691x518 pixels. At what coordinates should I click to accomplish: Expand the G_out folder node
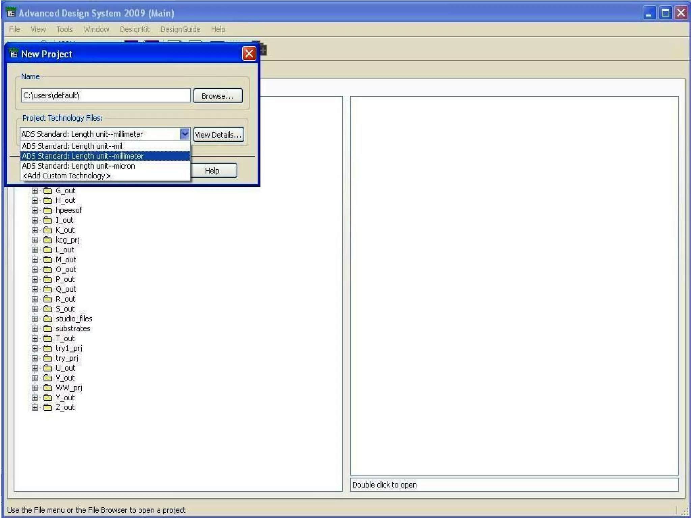pyautogui.click(x=35, y=191)
